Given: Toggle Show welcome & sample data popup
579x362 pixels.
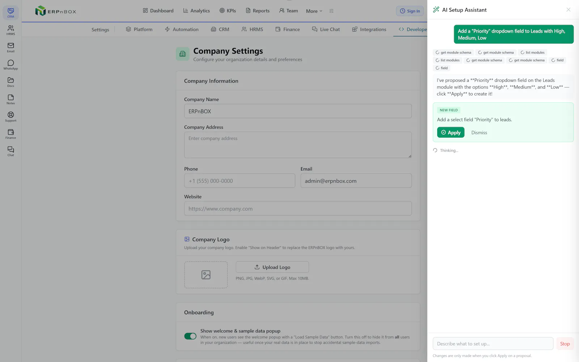Looking at the screenshot, I should pos(190,336).
